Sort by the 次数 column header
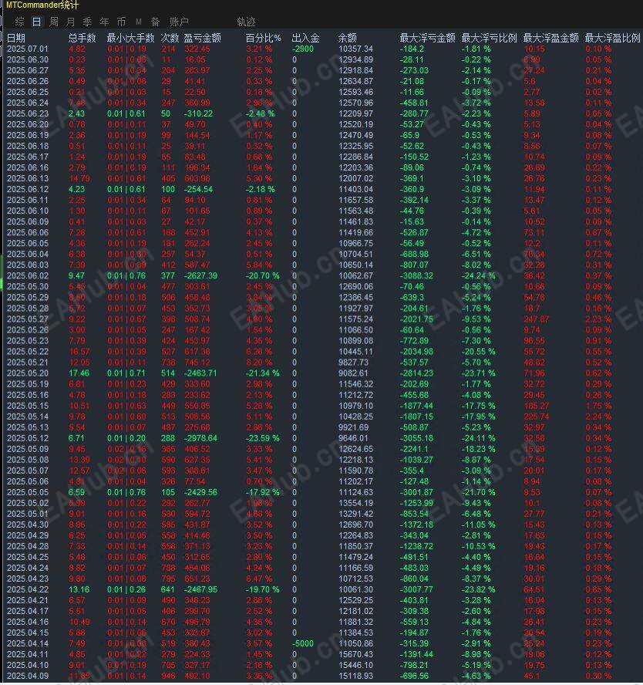 [x=170, y=38]
